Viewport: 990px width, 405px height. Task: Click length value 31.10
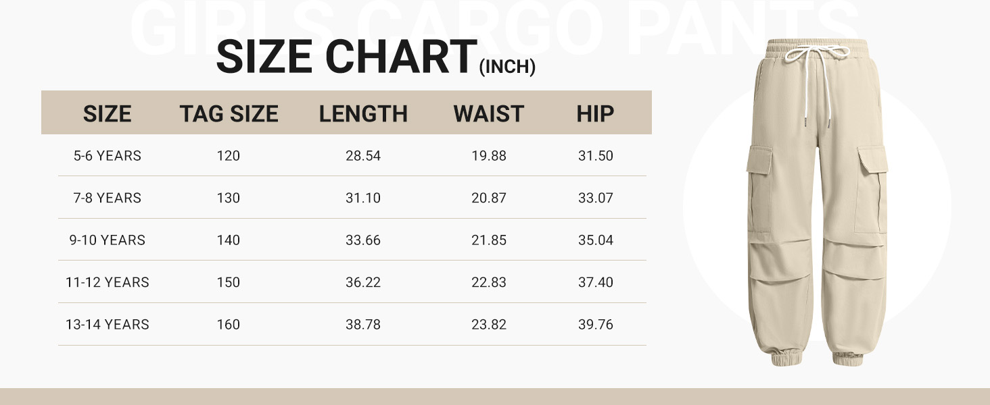click(x=363, y=198)
